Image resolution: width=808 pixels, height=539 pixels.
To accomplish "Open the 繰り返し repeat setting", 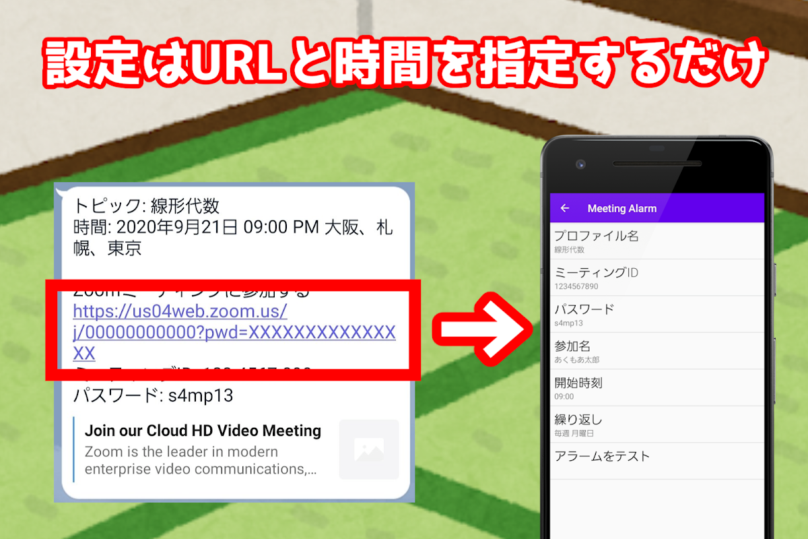I will 657,424.
